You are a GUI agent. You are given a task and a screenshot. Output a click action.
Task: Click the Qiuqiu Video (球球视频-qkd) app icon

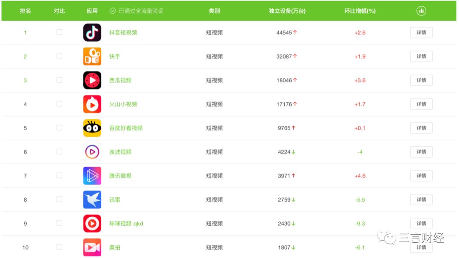click(92, 224)
